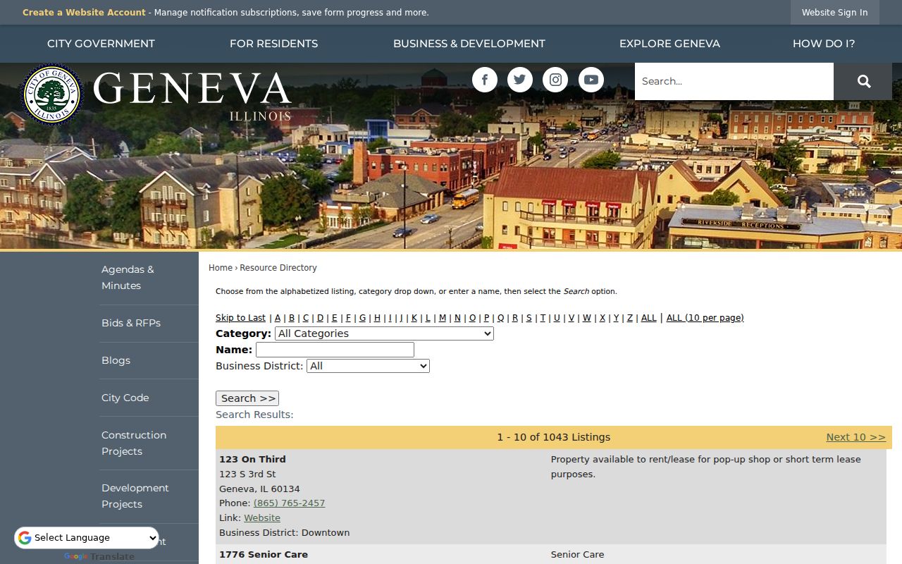Open Geneva's Facebook page icon
Viewport: 902px width, 564px height.
tap(485, 80)
